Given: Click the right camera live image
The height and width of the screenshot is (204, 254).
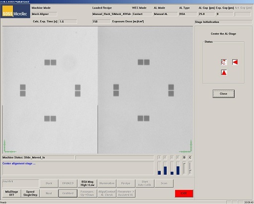Looking at the screenshot, I should pyautogui.click(x=145, y=90).
